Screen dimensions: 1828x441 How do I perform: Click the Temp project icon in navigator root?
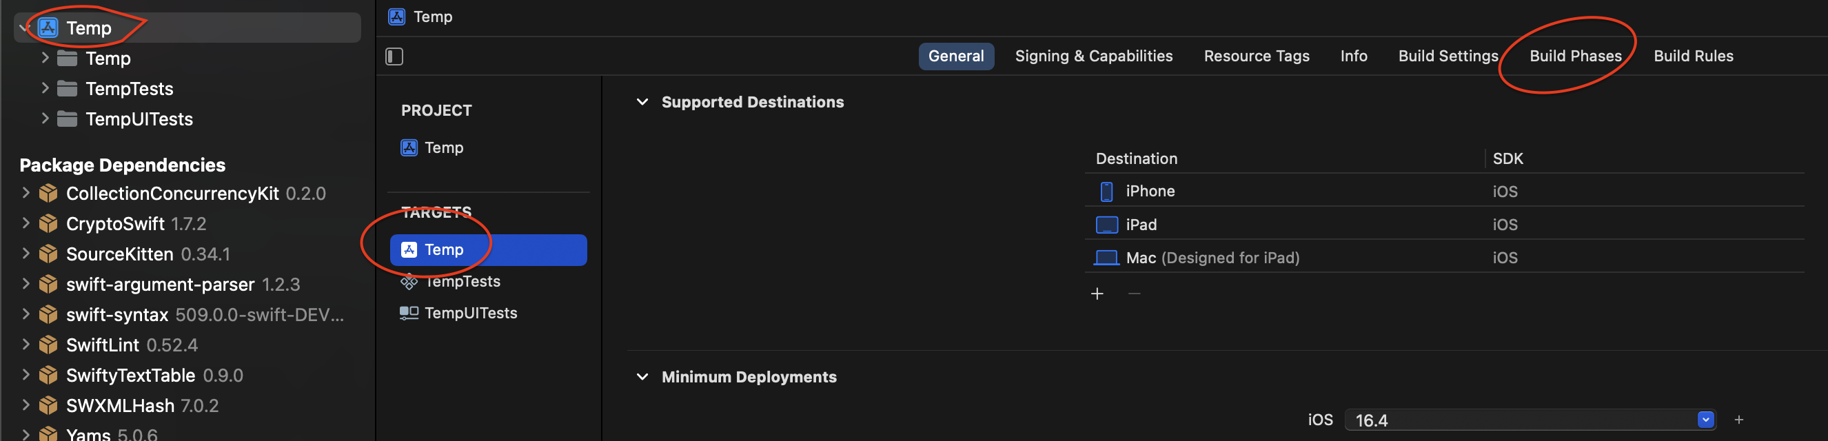point(48,28)
